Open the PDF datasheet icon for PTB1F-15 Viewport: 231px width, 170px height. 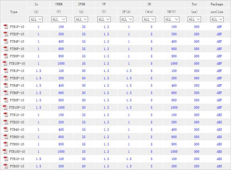[x=6, y=71]
